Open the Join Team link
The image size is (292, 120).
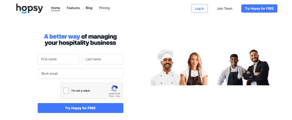pos(224,9)
